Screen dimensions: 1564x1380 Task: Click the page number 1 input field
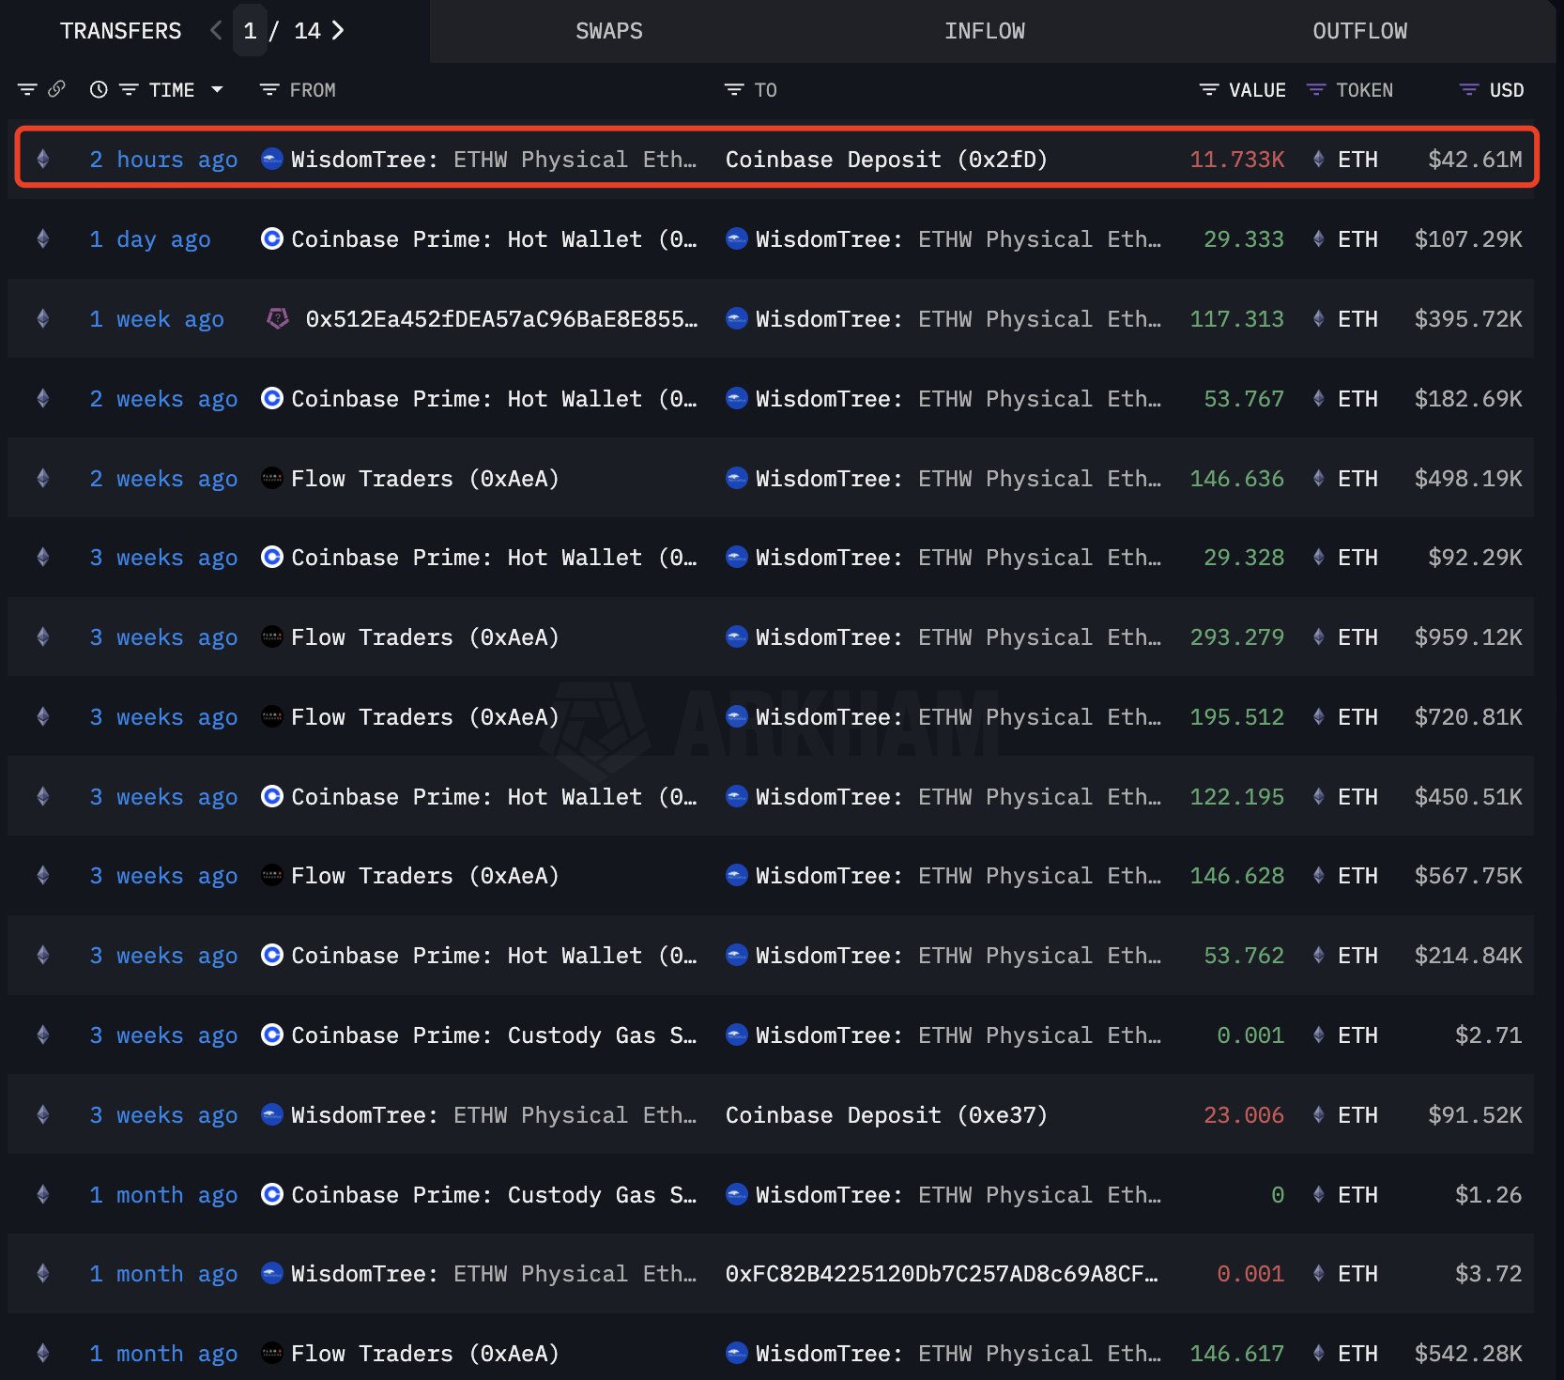[x=250, y=31]
